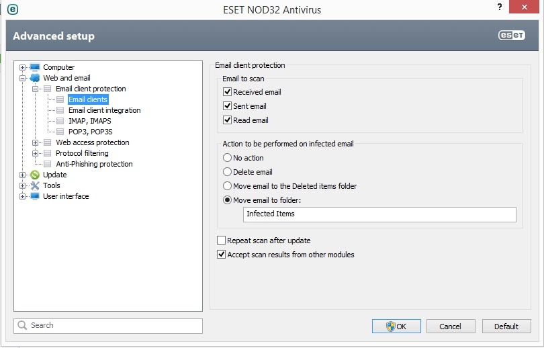Image resolution: width=544 pixels, height=348 pixels.
Task: Click the Tools wrench icon
Action: (35, 185)
